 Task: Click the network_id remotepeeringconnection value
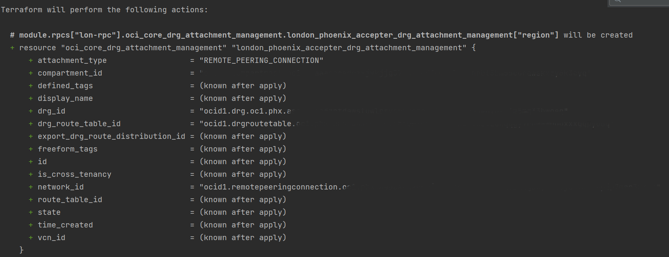click(x=274, y=187)
